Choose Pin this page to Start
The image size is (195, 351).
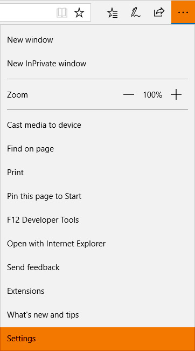pos(97,196)
